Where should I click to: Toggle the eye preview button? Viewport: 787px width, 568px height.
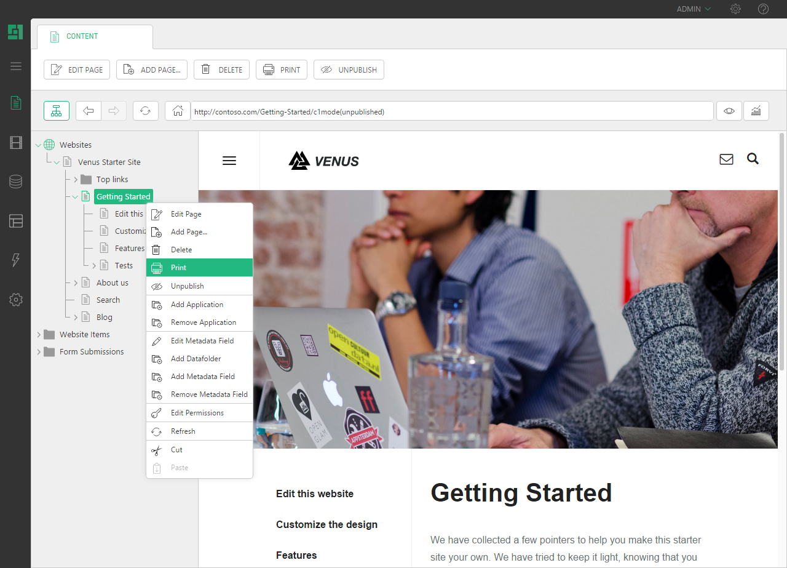(729, 111)
